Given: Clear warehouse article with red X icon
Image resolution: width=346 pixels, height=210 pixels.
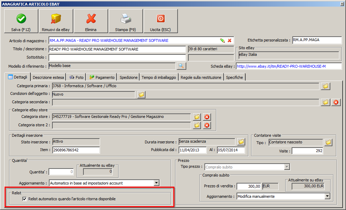Looking at the screenshot, I should pos(230,40).
